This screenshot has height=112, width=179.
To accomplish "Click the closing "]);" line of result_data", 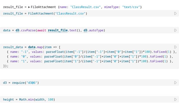I will click(6, 66).
